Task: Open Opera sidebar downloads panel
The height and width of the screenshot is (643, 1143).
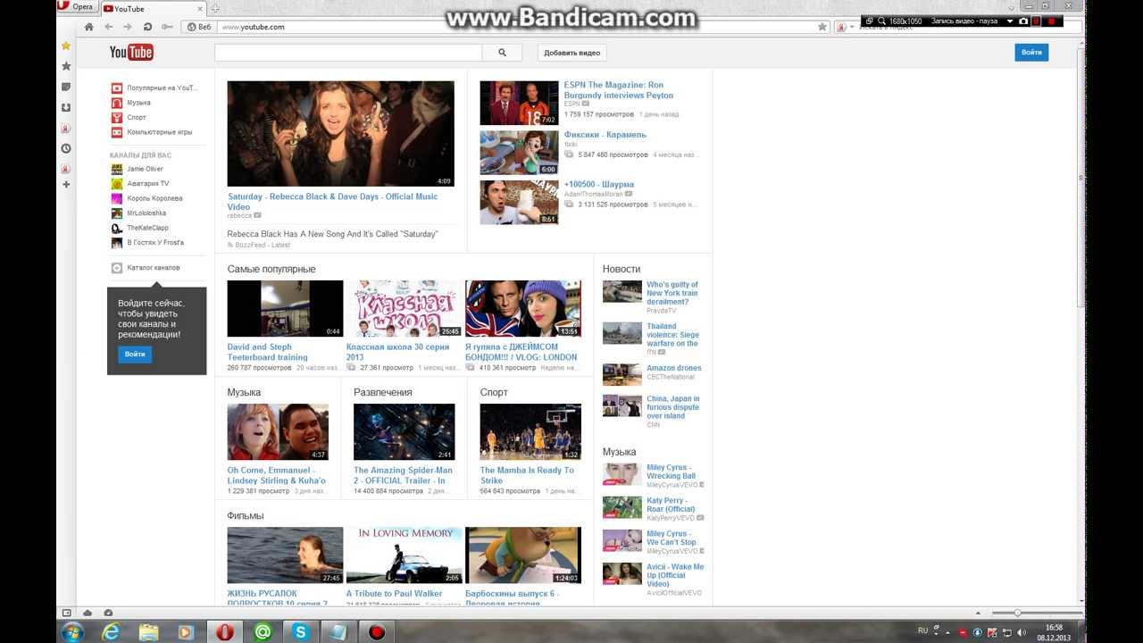Action: tap(66, 107)
